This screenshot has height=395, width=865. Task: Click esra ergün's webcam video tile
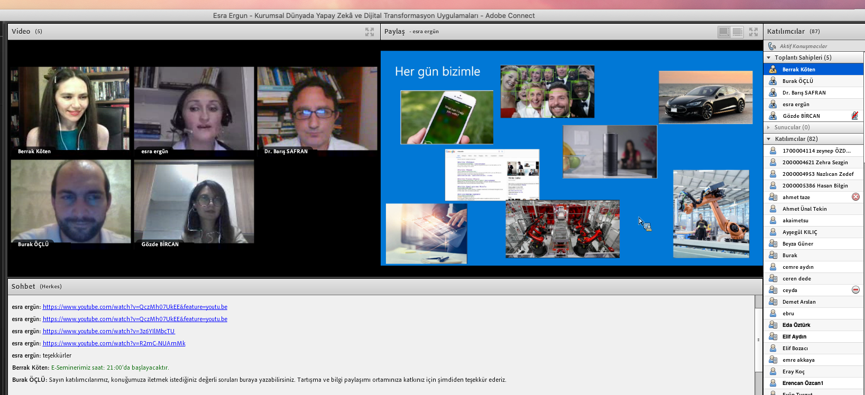pyautogui.click(x=194, y=109)
